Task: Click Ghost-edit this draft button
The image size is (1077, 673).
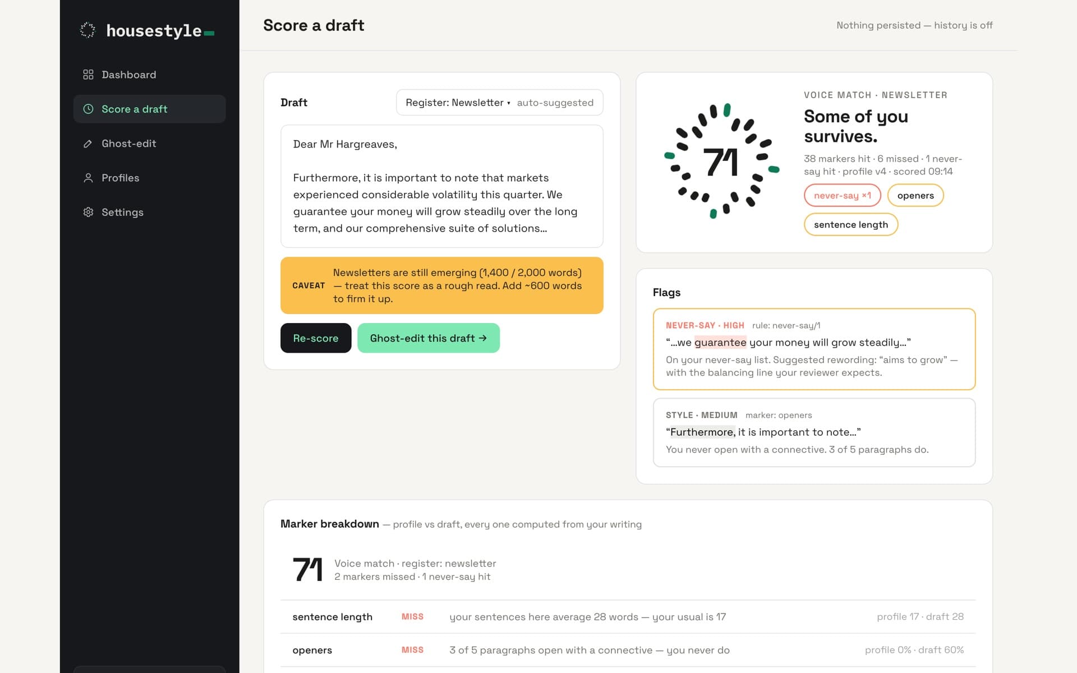Action: (x=428, y=338)
